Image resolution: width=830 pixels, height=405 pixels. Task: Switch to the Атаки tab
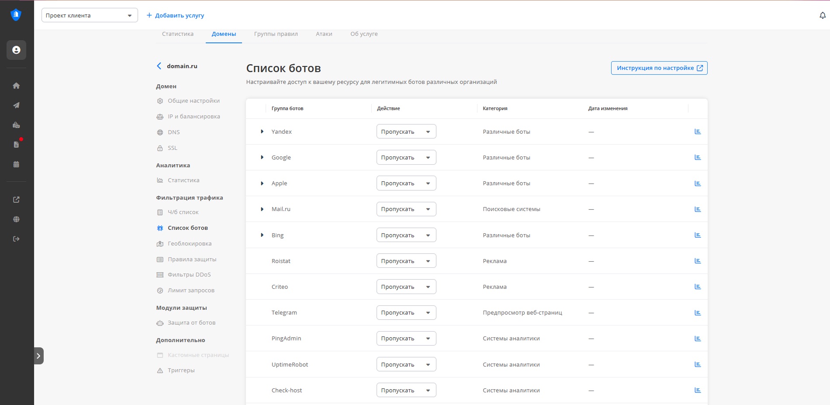click(x=324, y=34)
